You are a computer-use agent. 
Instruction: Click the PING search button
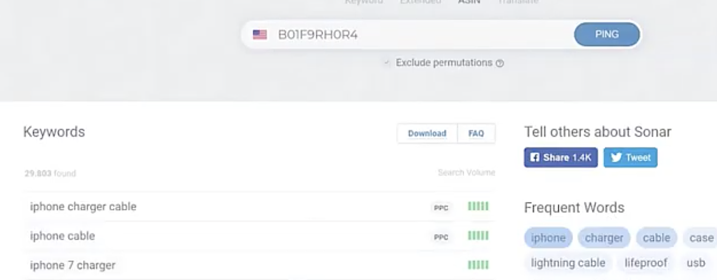(x=607, y=34)
